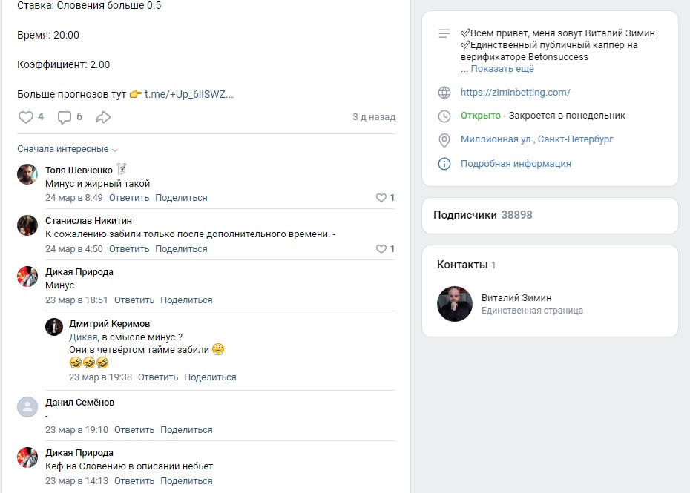This screenshot has height=493, width=690.
Task: Open Подробная информация section
Action: tap(516, 164)
